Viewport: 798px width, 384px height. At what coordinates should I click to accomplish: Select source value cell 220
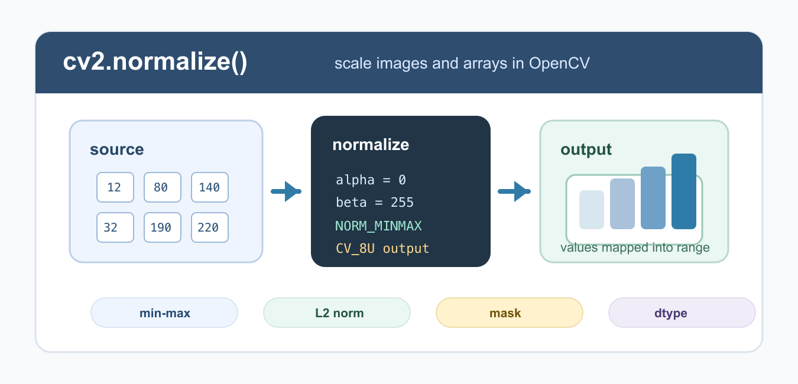(x=210, y=227)
